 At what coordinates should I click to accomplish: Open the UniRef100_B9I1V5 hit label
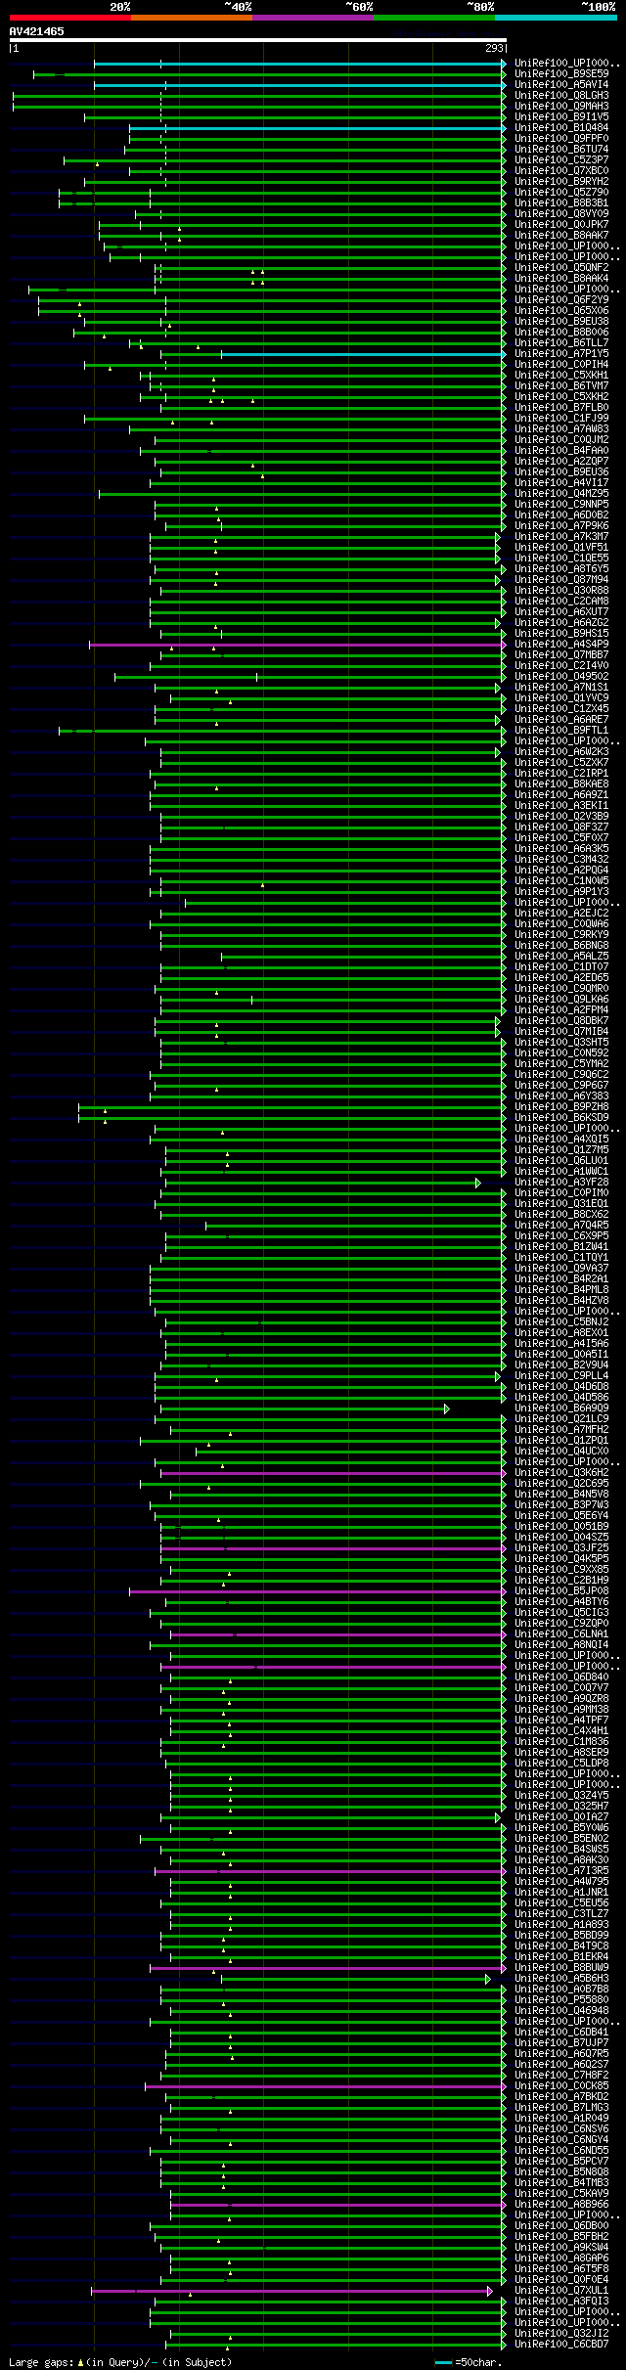click(561, 117)
